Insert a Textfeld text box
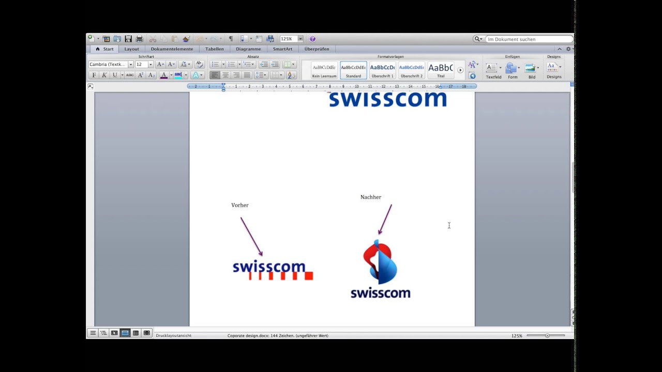 pyautogui.click(x=493, y=71)
